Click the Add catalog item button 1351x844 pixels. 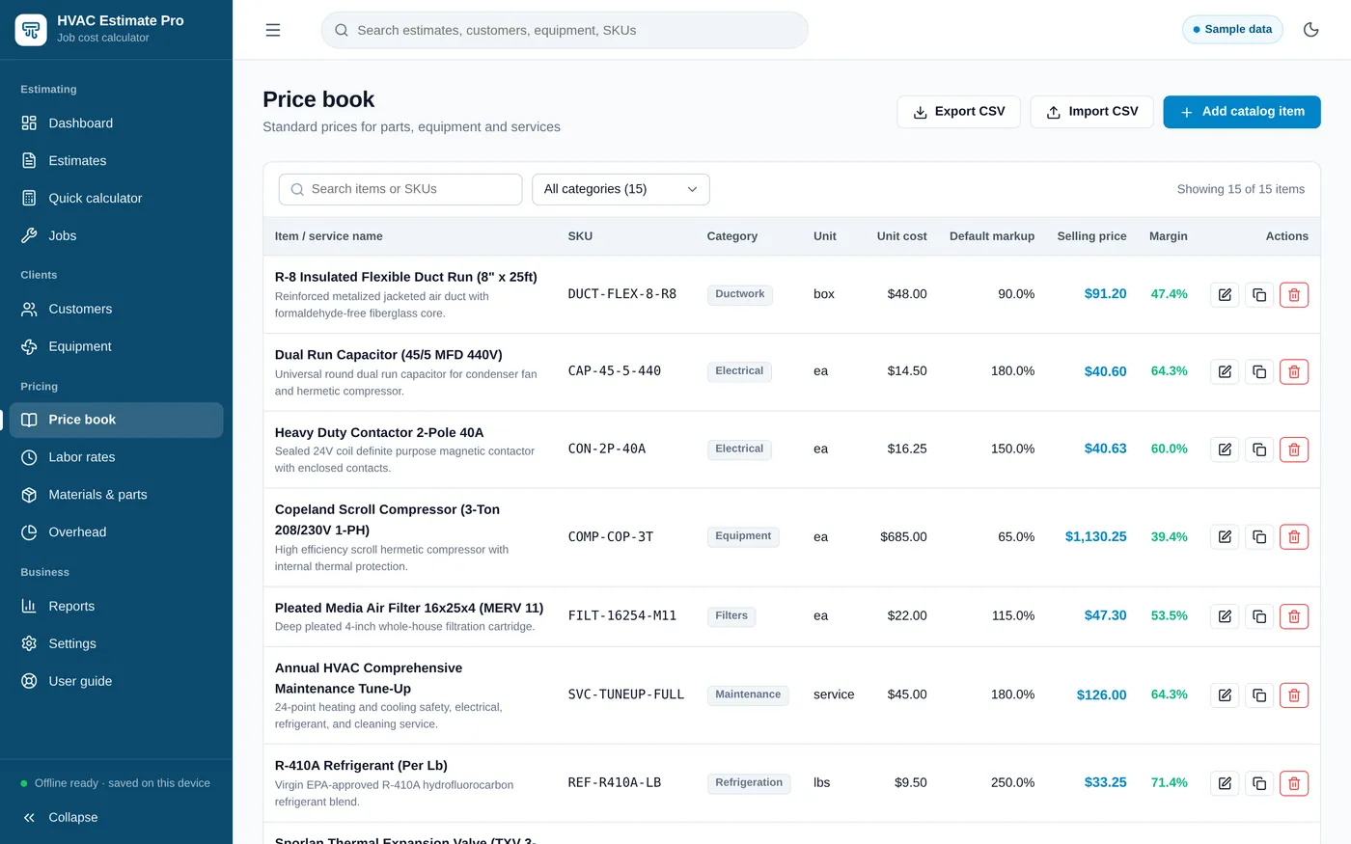tap(1241, 112)
